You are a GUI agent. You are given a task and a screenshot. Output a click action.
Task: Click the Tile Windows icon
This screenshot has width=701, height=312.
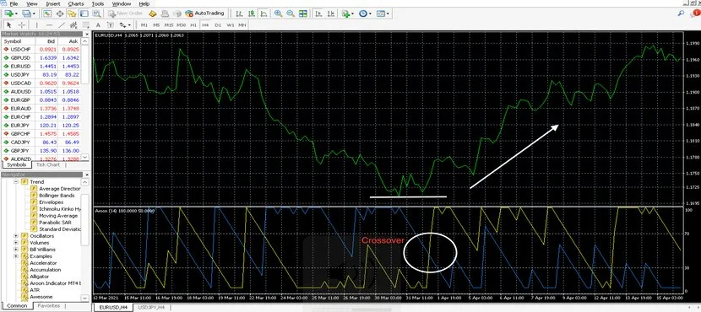pos(303,13)
